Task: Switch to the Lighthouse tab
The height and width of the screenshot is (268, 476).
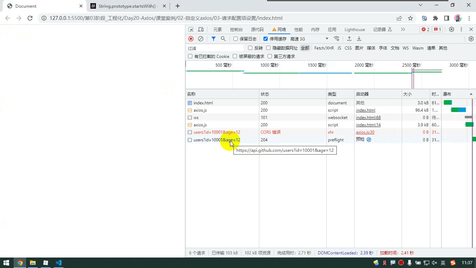Action: (355, 29)
